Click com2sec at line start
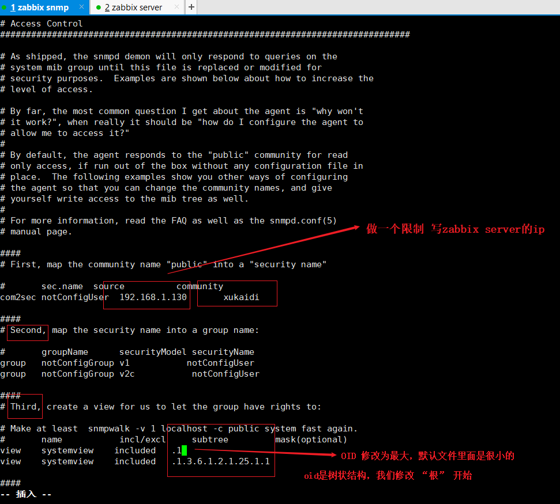Viewport: 560px width, 504px height. [18, 297]
